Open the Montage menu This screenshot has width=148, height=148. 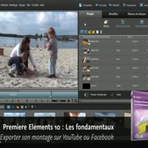tap(13, 5)
